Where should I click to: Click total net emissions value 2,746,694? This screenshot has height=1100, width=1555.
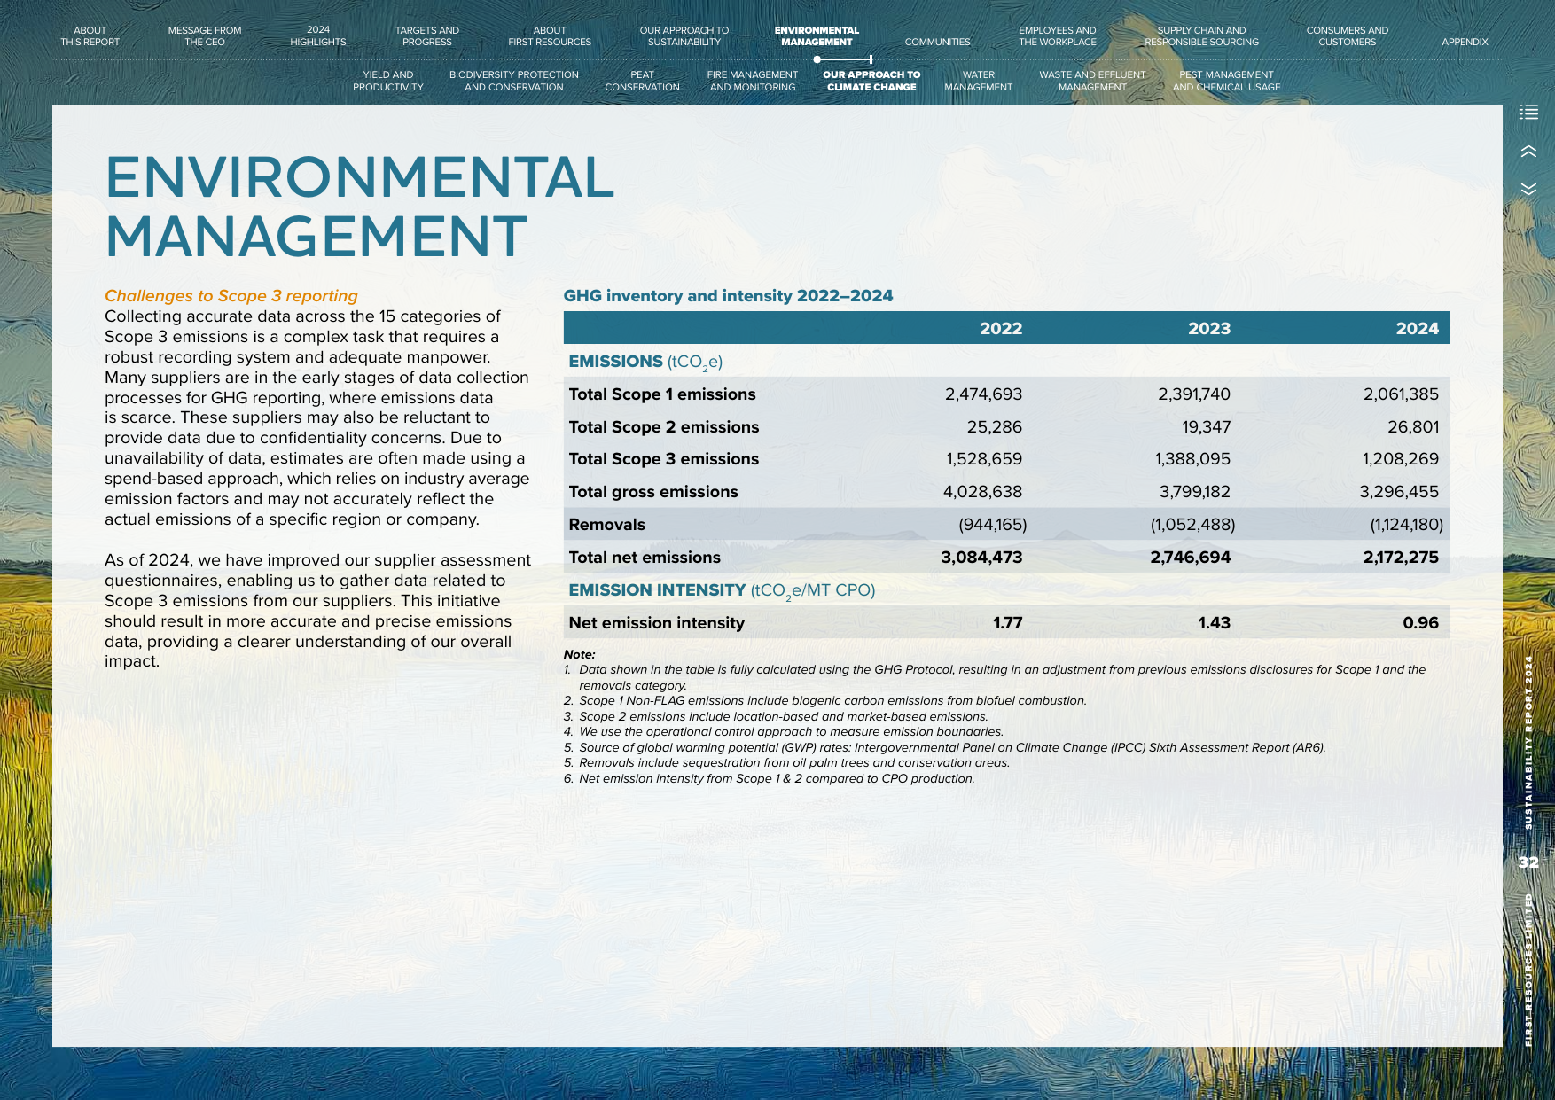point(1190,558)
